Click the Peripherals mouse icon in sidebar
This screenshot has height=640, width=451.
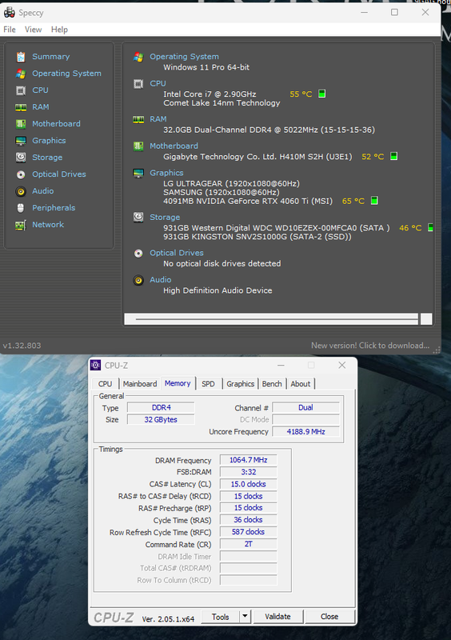[x=21, y=208]
